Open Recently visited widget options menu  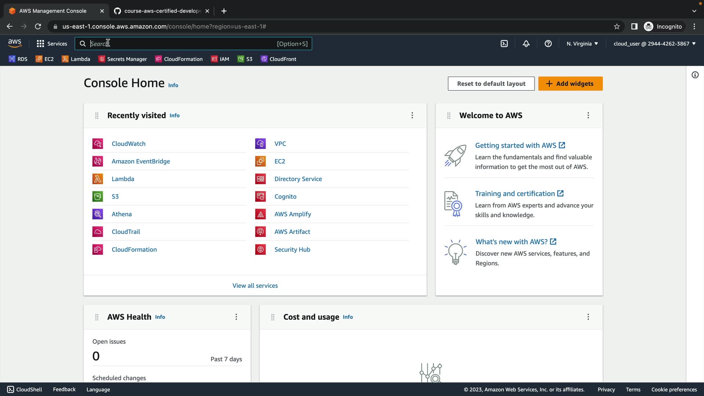click(x=412, y=115)
